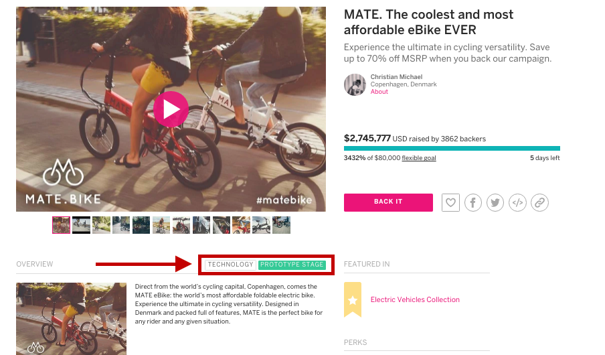Image resolution: width=605 pixels, height=355 pixels.
Task: Click Christian Michael's profile avatar
Action: (x=355, y=84)
